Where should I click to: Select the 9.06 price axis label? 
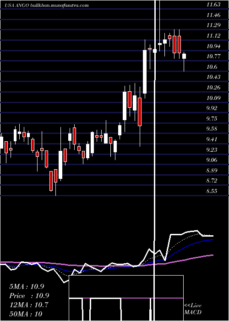[x=212, y=160]
